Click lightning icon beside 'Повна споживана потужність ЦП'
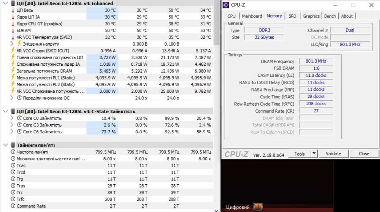 [x=13, y=57]
